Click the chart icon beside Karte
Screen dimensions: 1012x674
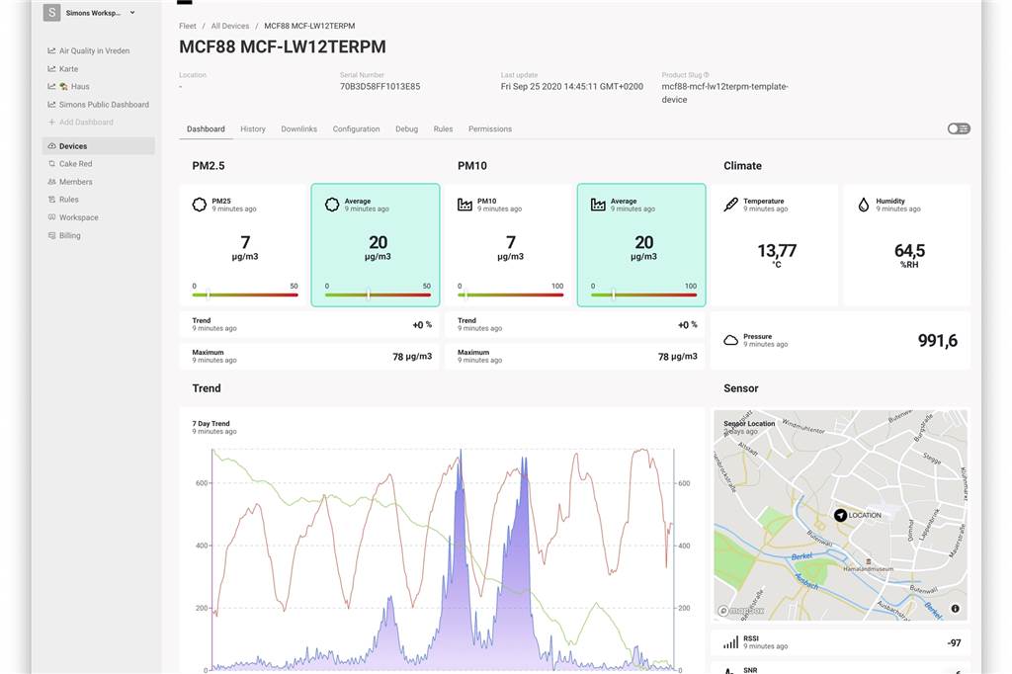pos(51,68)
